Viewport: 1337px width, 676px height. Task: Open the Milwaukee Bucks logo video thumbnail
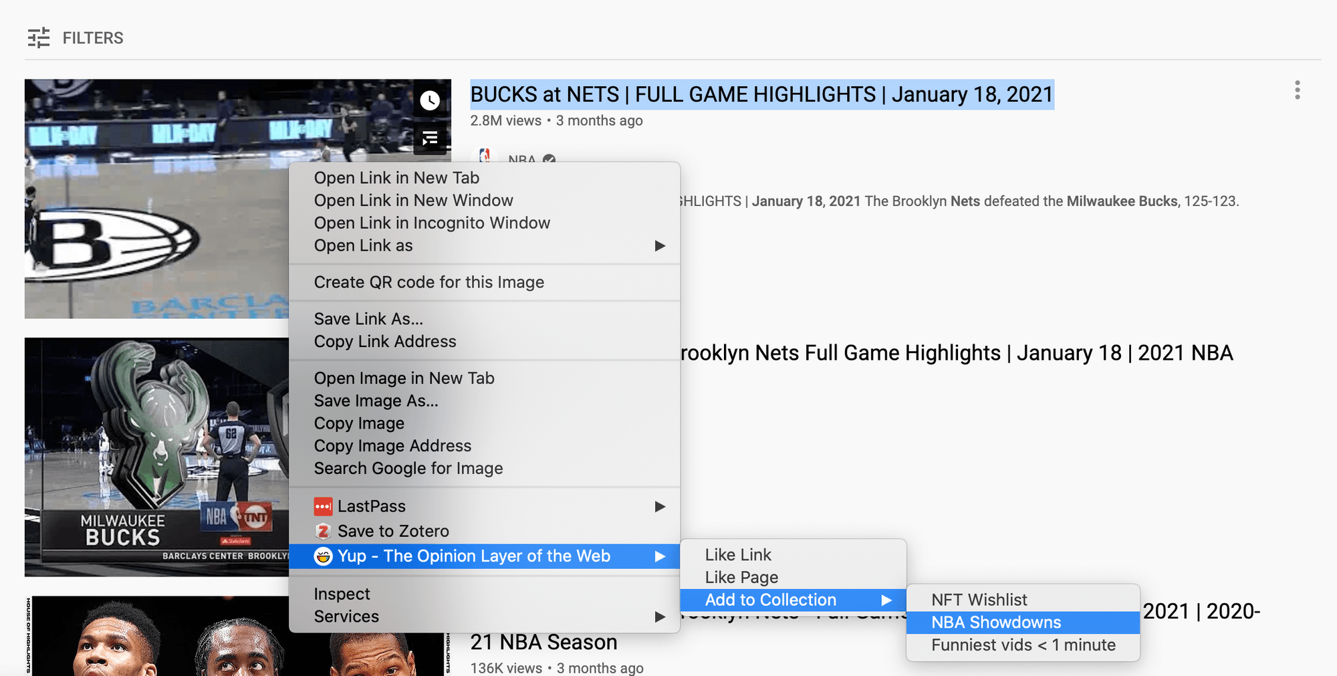[x=157, y=457]
